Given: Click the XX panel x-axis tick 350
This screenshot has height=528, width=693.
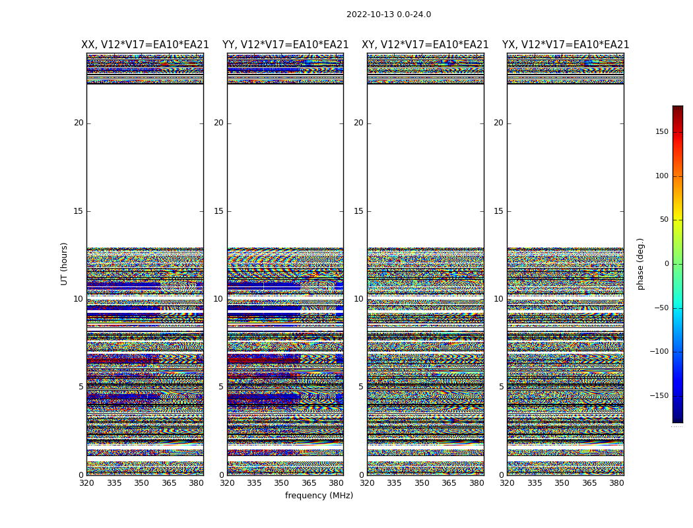Looking at the screenshot, I should tap(141, 483).
